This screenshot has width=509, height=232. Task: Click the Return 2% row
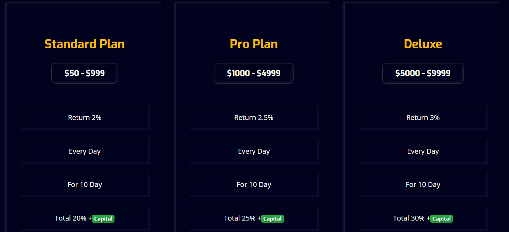click(85, 118)
